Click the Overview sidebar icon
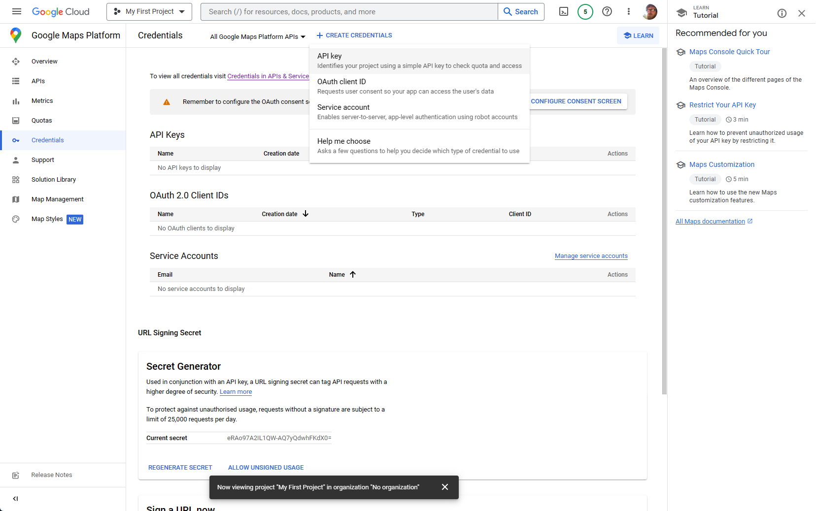 (x=16, y=62)
